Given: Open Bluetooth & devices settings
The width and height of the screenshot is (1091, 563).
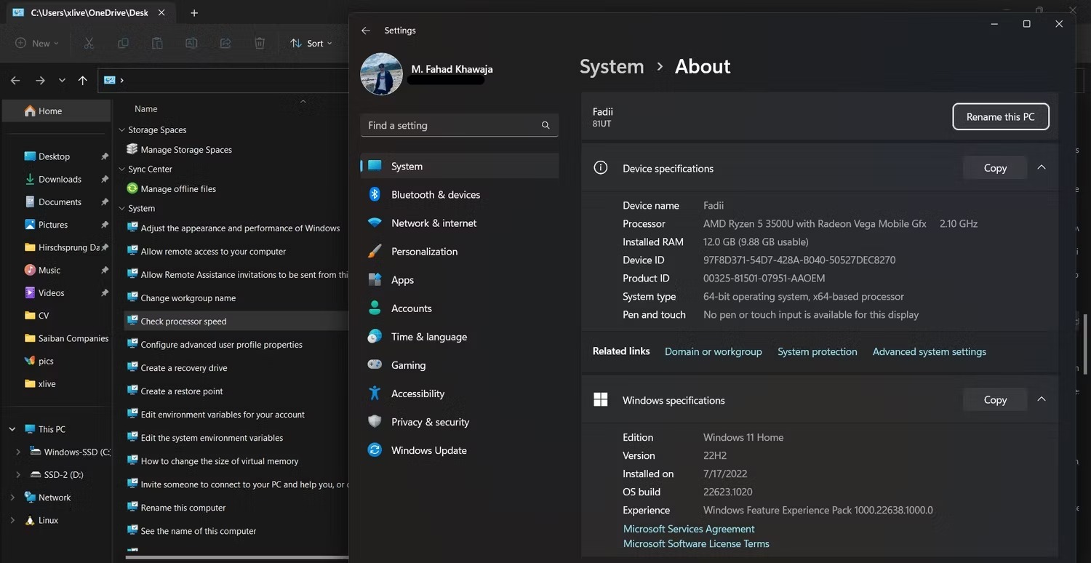Looking at the screenshot, I should click(460, 194).
